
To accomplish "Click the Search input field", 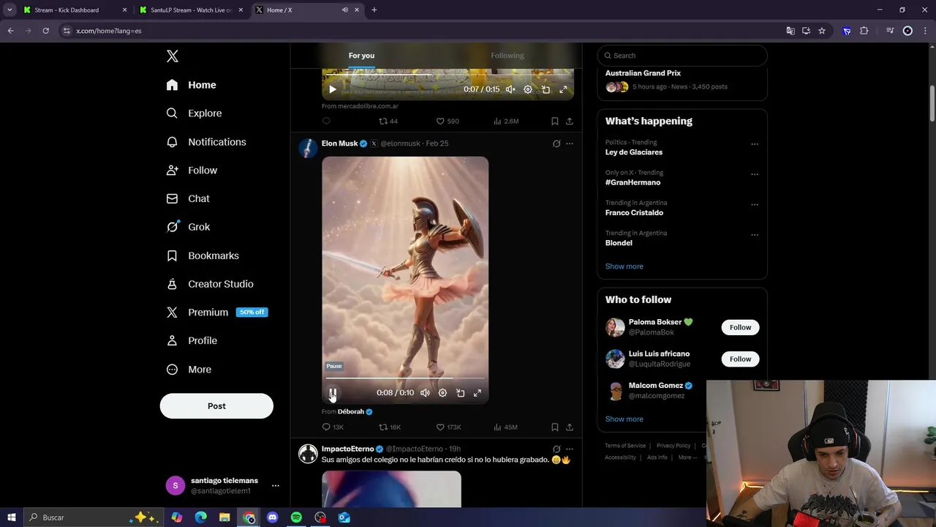I will click(x=682, y=56).
